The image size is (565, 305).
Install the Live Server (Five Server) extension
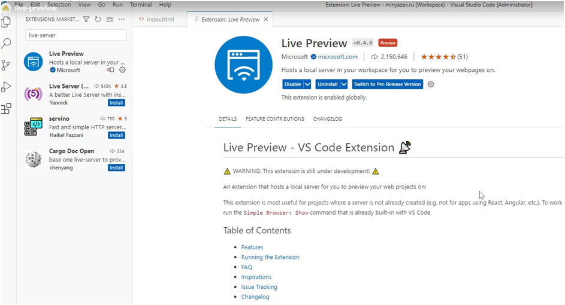(116, 103)
